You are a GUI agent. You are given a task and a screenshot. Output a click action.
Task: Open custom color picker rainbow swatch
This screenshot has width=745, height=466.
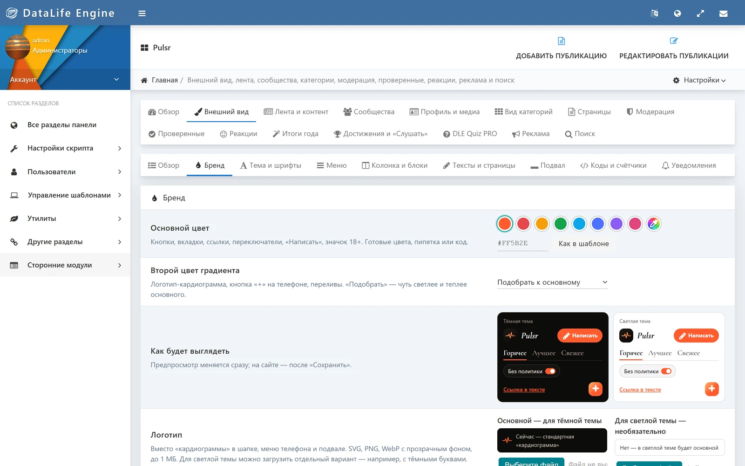tap(654, 224)
